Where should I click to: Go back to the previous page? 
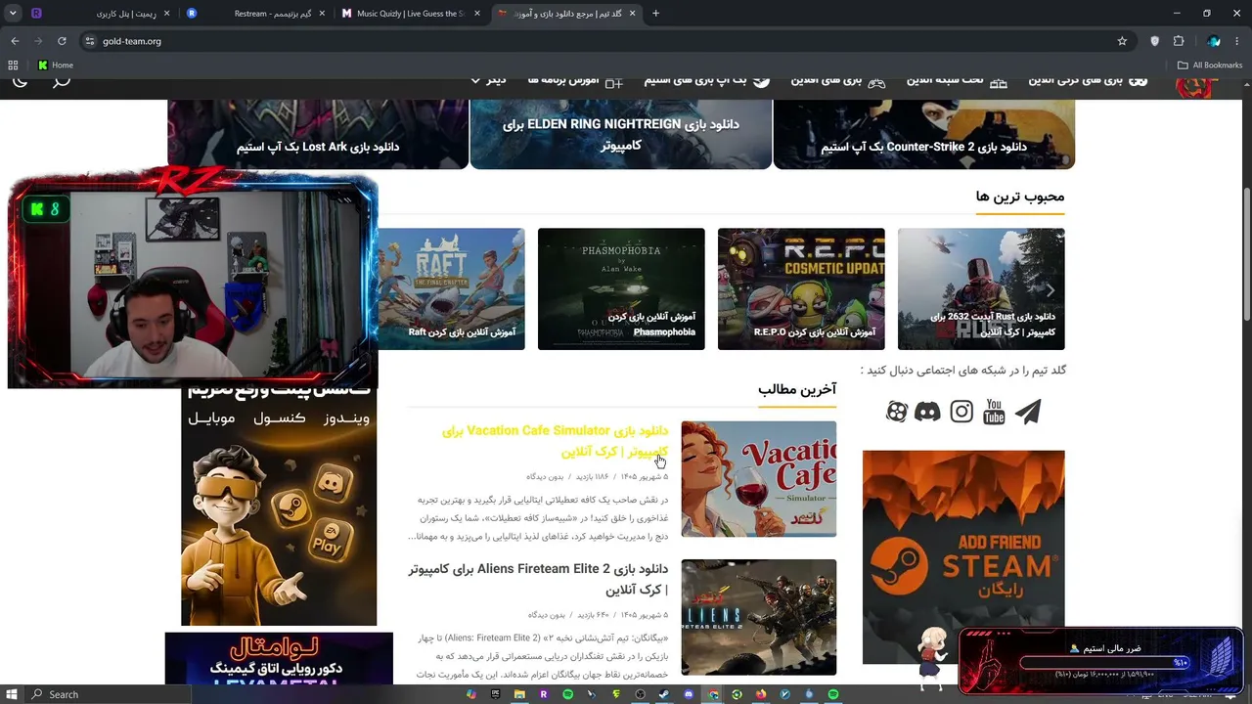tap(15, 41)
